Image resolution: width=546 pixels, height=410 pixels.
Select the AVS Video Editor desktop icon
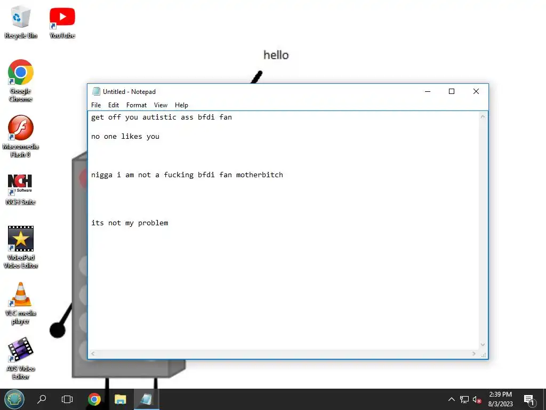pos(21,358)
